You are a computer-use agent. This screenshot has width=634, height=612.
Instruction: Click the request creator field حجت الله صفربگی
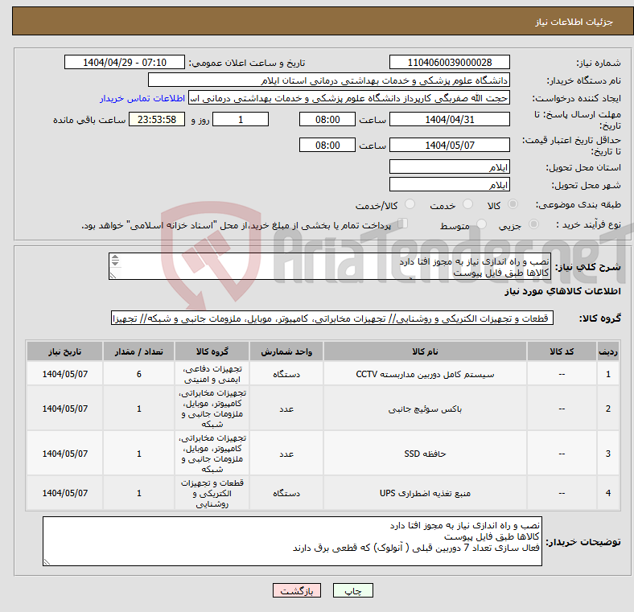click(349, 98)
